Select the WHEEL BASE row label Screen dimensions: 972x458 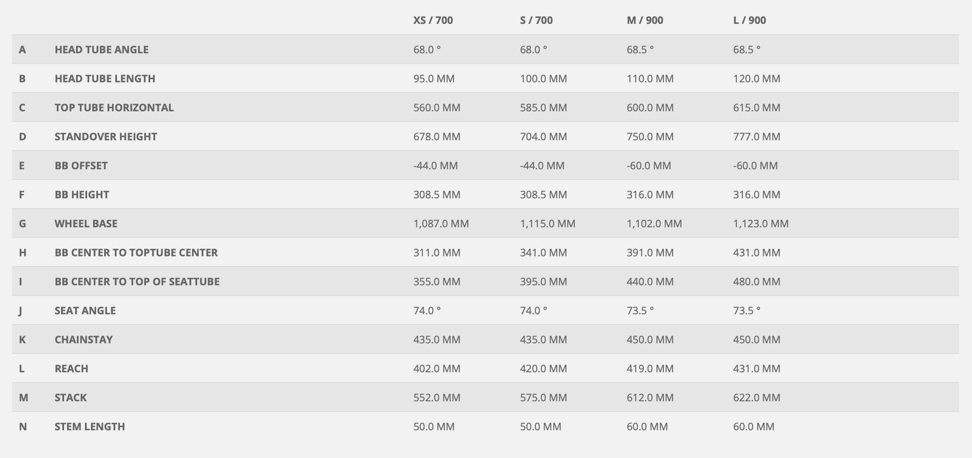(86, 224)
